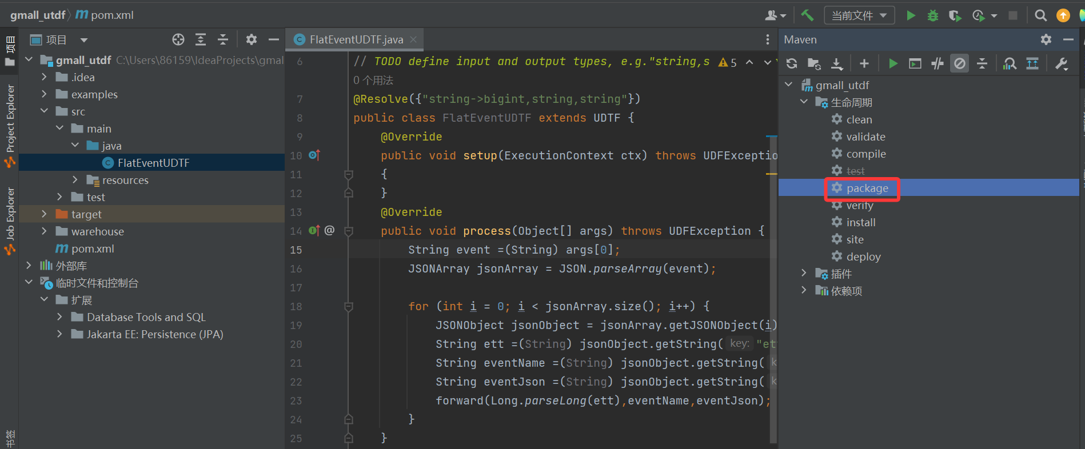
Task: Run with Coverage shield icon
Action: 955,15
